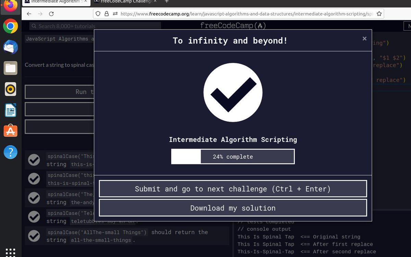Click the shield tracking protection icon
Image resolution: width=411 pixels, height=257 pixels.
(98, 14)
